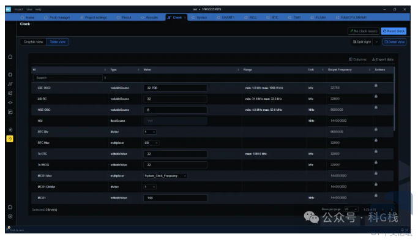
Task: Toggle the lock on the HSE OSC row
Action: pos(376,107)
